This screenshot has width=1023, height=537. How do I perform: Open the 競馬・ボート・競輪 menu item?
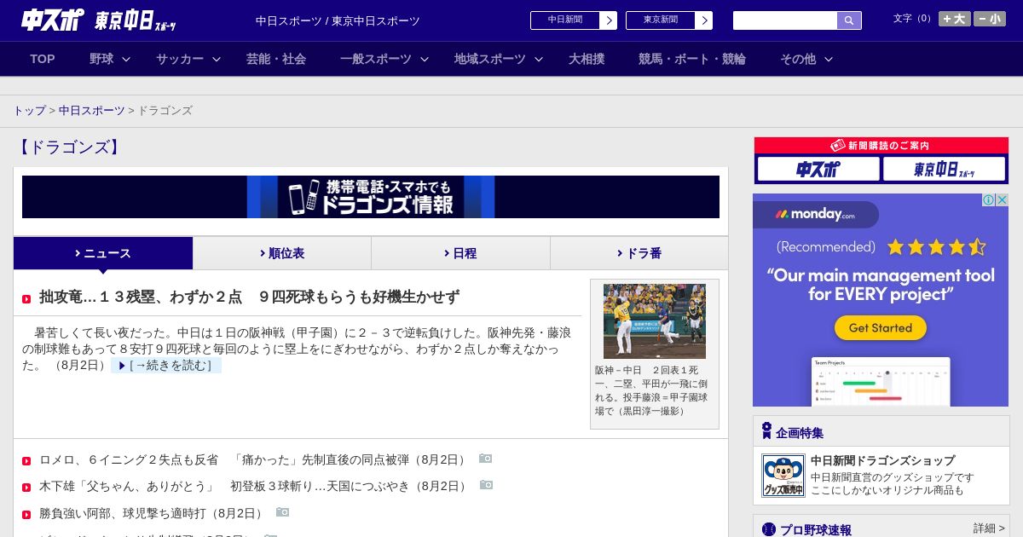pos(692,59)
